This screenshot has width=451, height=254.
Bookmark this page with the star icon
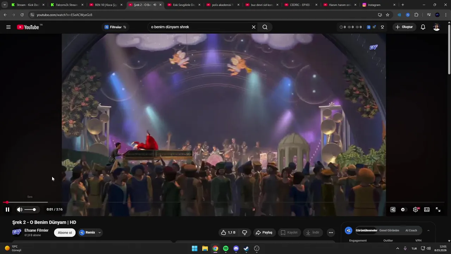[x=388, y=15]
